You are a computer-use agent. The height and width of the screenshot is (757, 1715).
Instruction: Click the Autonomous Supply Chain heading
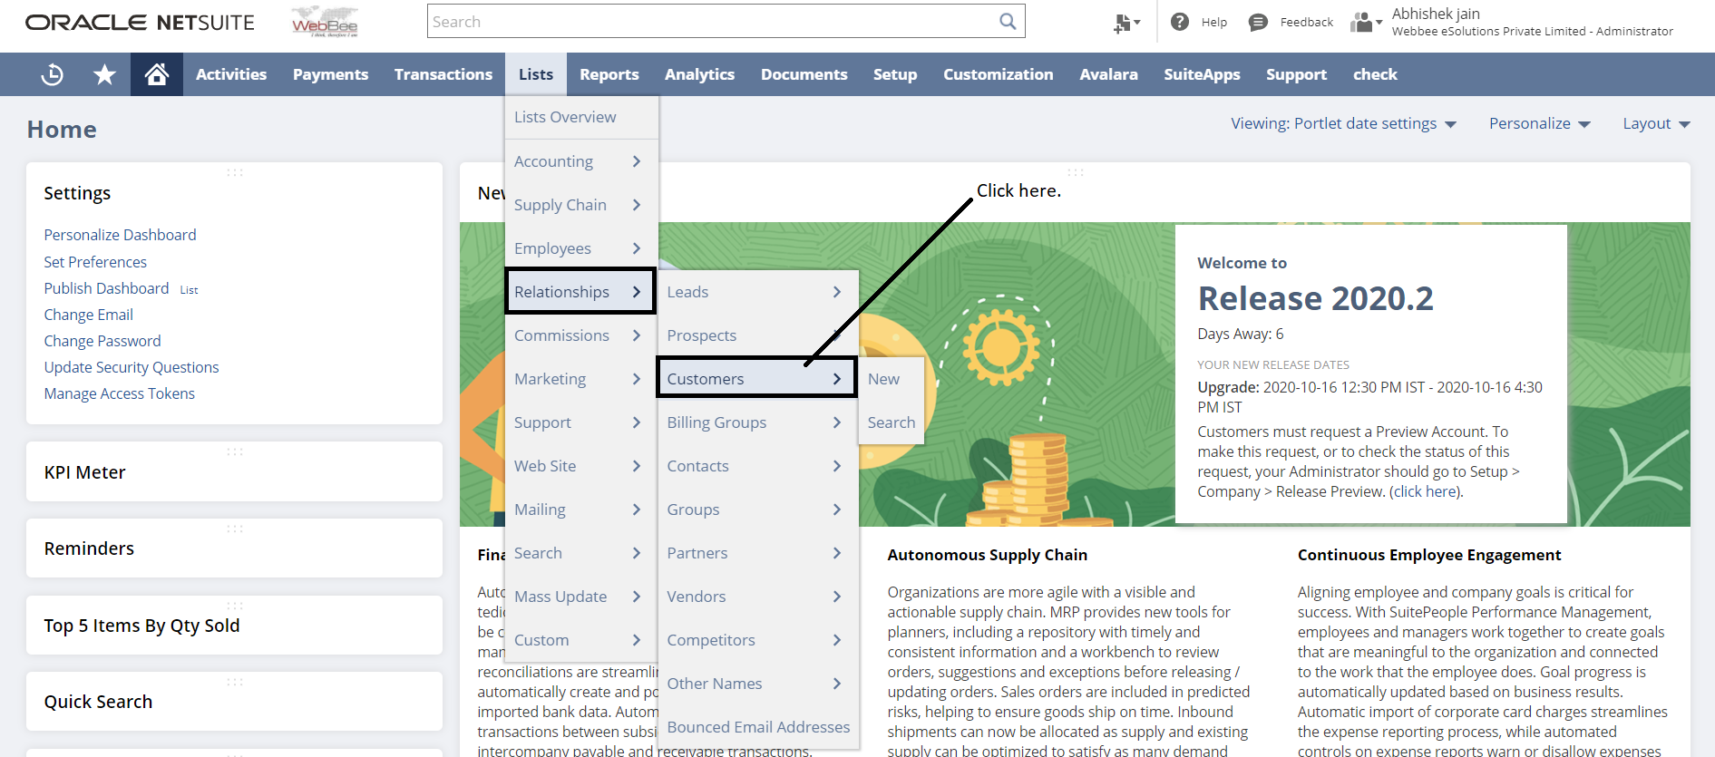click(x=987, y=555)
